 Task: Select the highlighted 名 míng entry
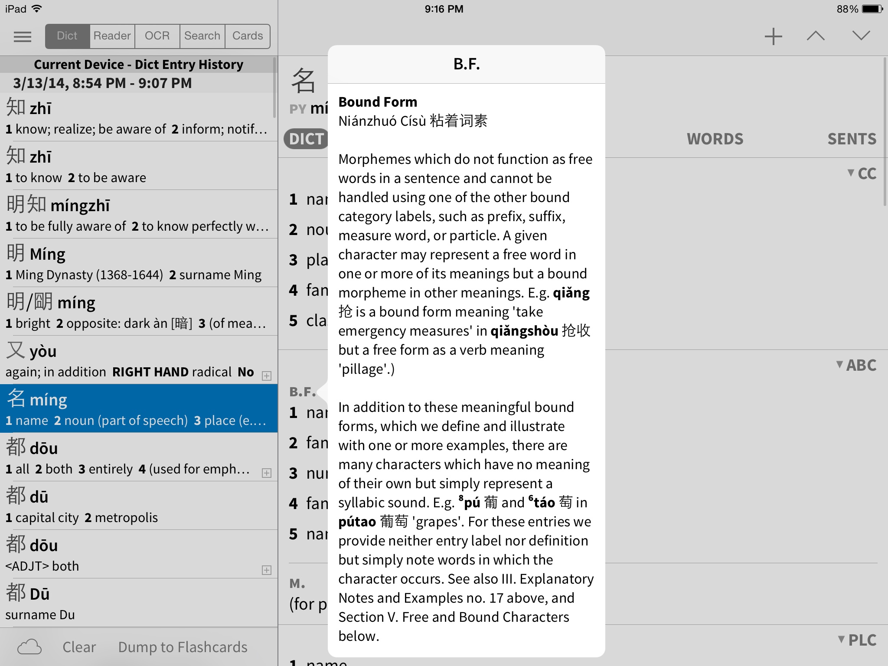139,408
